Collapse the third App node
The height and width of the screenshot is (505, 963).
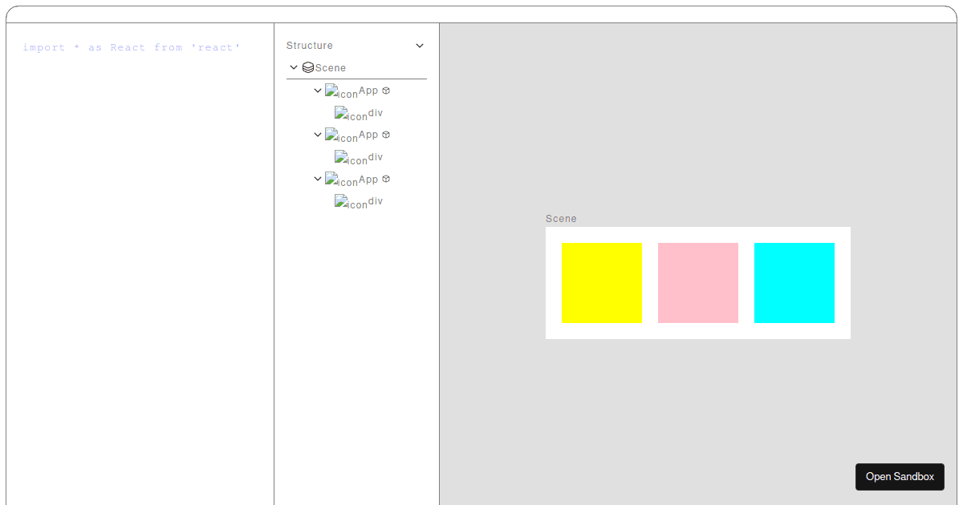(318, 179)
